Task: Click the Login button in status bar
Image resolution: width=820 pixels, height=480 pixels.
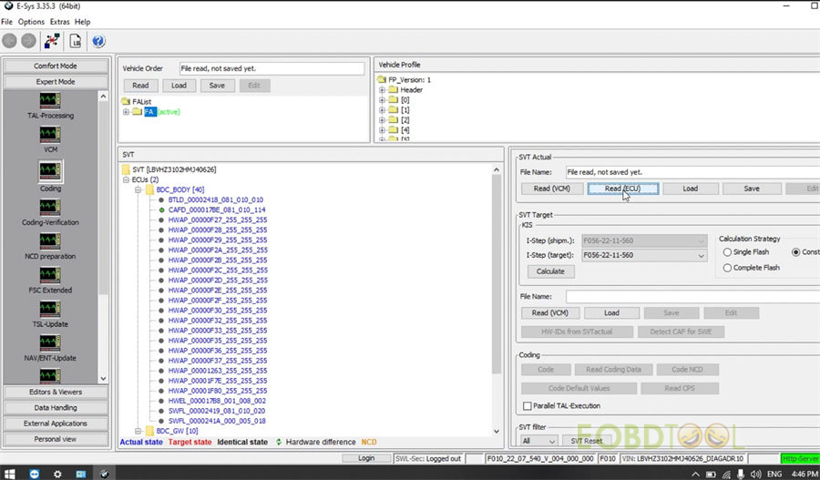Action: point(366,458)
